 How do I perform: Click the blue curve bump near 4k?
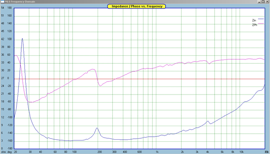point(208,122)
